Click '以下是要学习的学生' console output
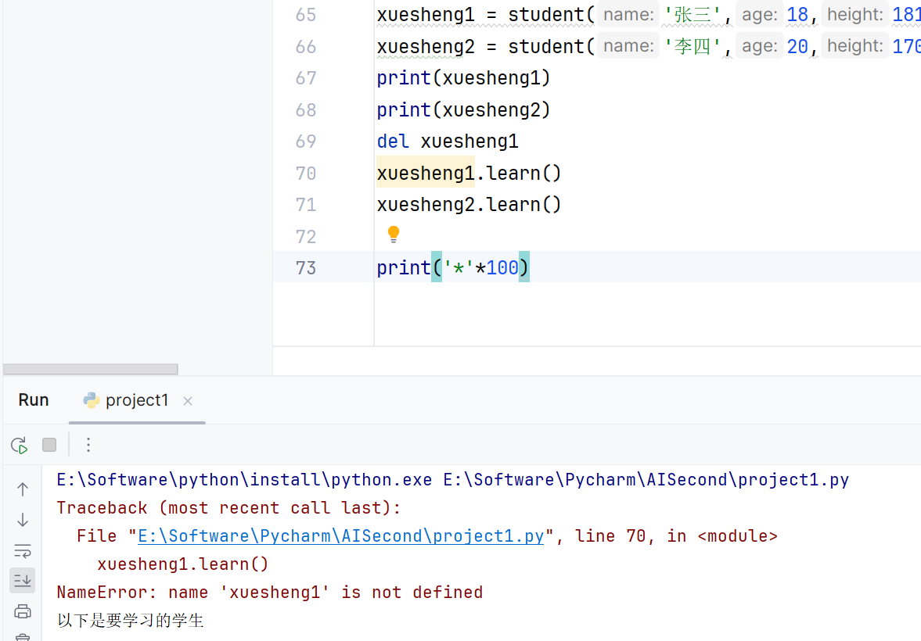This screenshot has width=921, height=641. point(131,621)
